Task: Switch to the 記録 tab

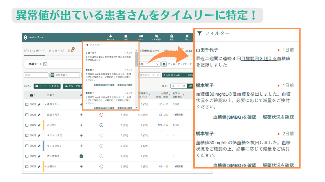Action: (x=70, y=51)
